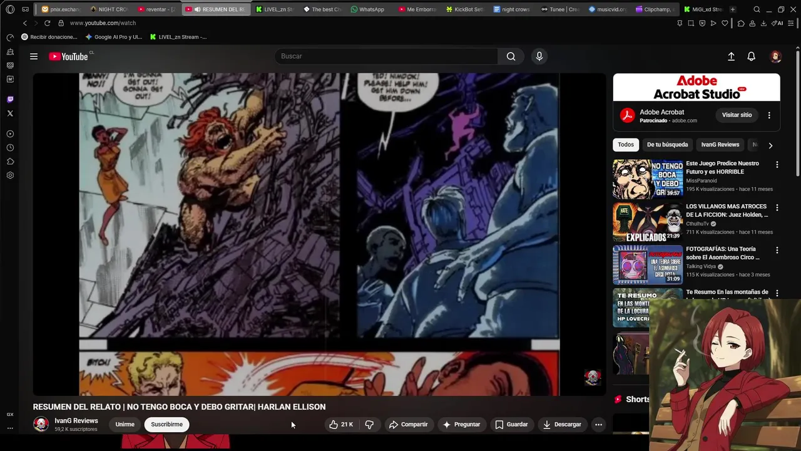Open Recibir donaciones bookmark
This screenshot has height=451, width=801.
click(49, 37)
